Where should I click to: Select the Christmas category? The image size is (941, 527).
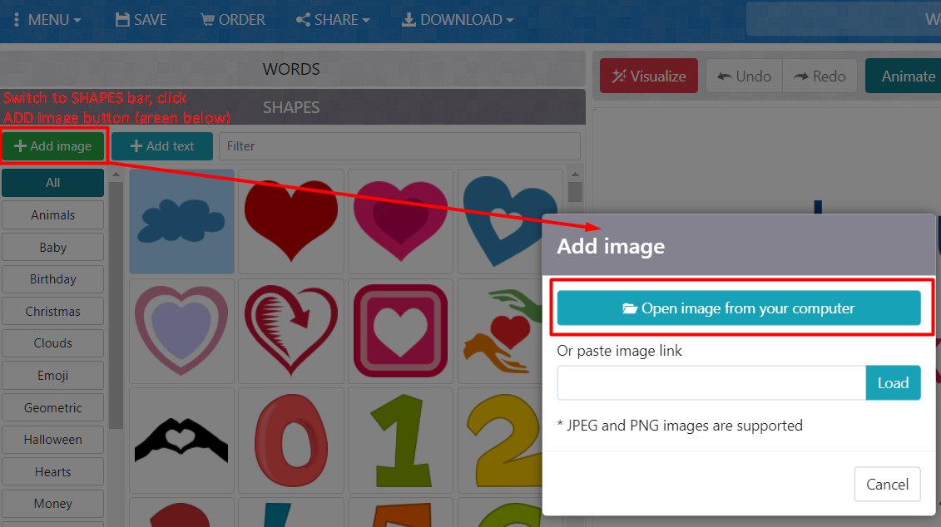tap(52, 312)
